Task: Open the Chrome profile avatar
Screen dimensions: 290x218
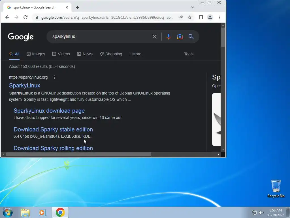Action: [x=210, y=17]
